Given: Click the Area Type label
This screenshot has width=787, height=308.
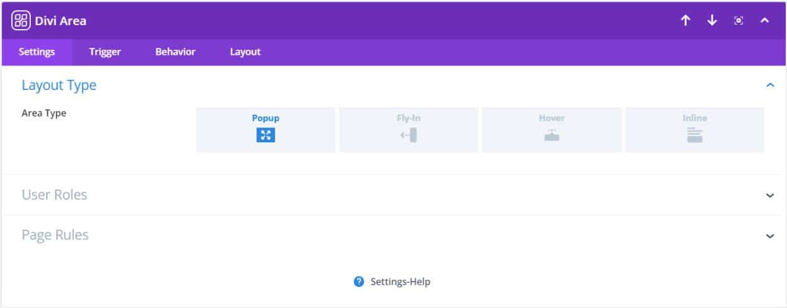Looking at the screenshot, I should coord(44,113).
